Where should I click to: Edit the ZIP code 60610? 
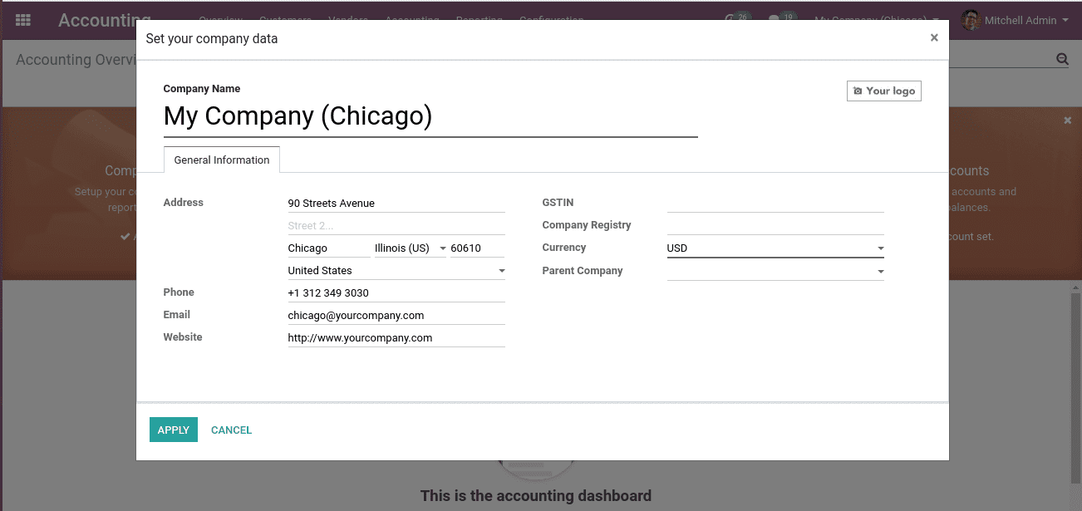[478, 248]
